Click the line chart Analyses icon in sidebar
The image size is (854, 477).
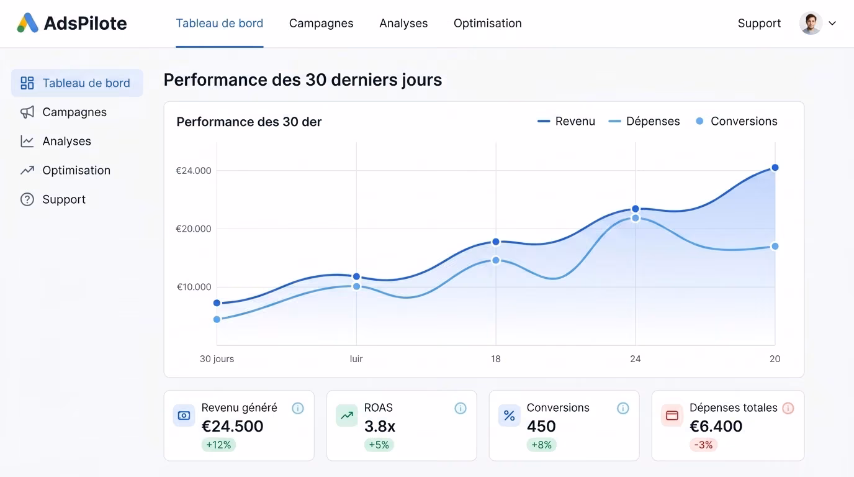tap(27, 142)
